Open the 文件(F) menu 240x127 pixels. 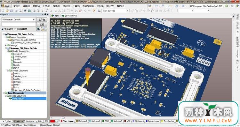[x=17, y=6]
